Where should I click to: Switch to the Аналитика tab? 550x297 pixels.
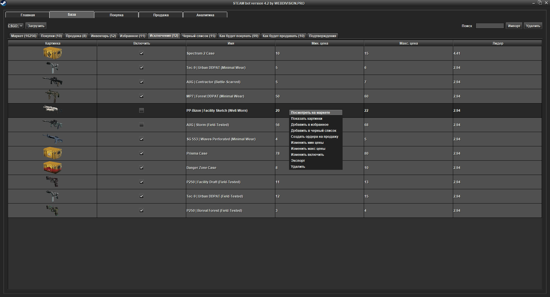[x=205, y=15]
